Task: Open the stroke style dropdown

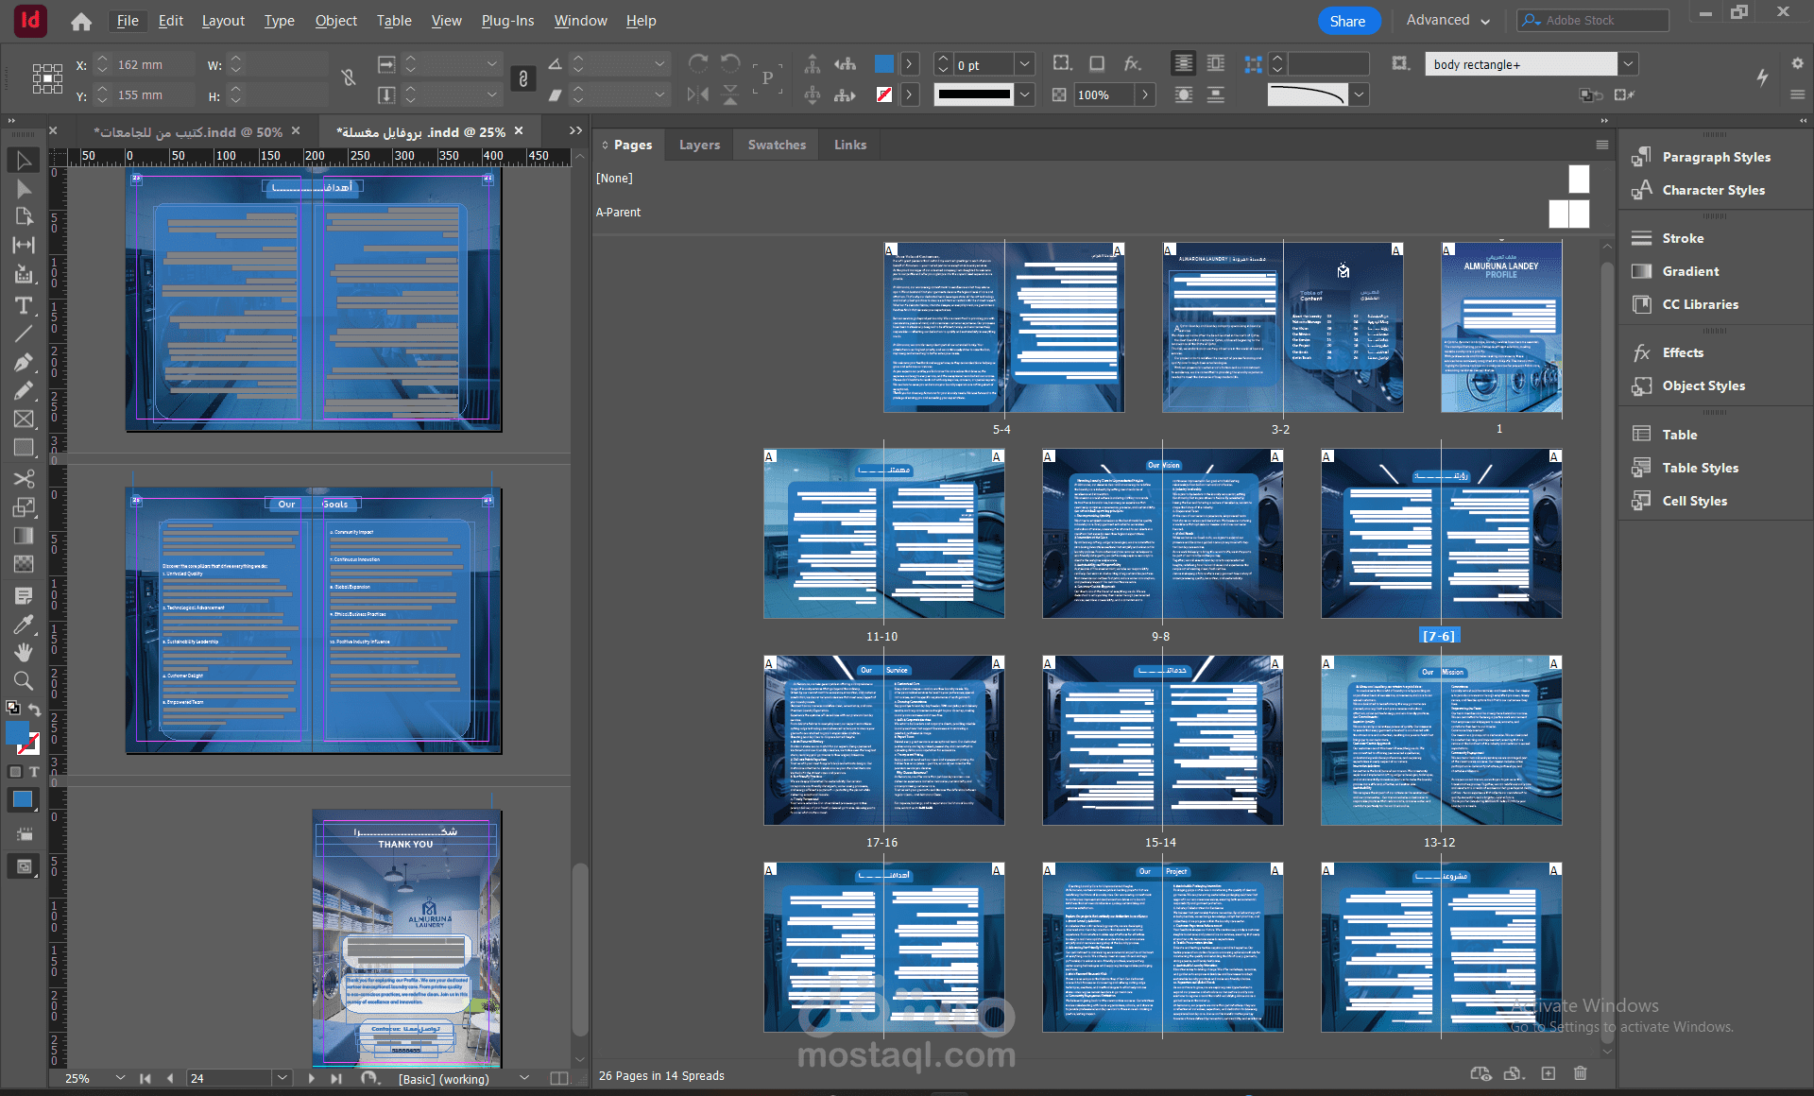Action: coord(1024,94)
